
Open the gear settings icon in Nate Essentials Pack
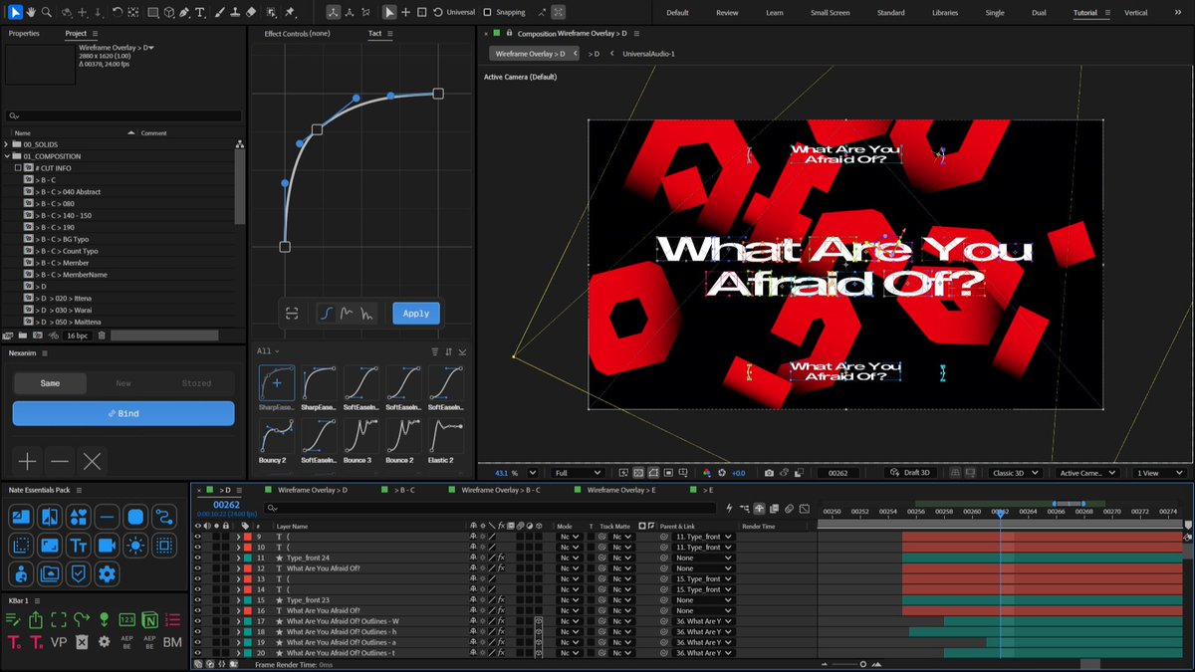[107, 573]
